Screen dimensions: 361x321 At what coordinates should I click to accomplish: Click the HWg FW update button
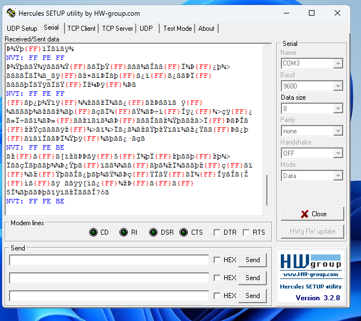pyautogui.click(x=312, y=231)
